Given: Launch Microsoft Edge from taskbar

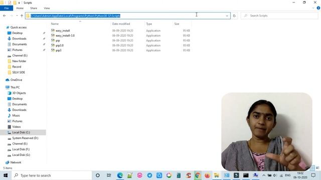Looking at the screenshot, I should (120, 175).
